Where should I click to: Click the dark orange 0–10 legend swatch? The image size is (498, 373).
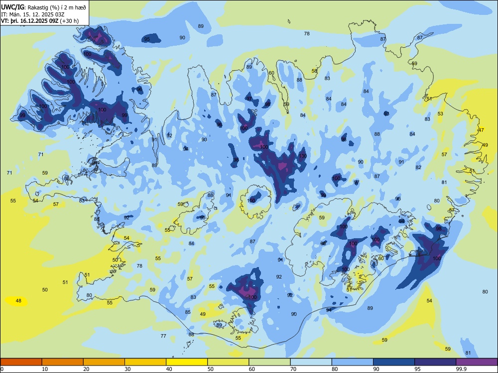point(21,362)
